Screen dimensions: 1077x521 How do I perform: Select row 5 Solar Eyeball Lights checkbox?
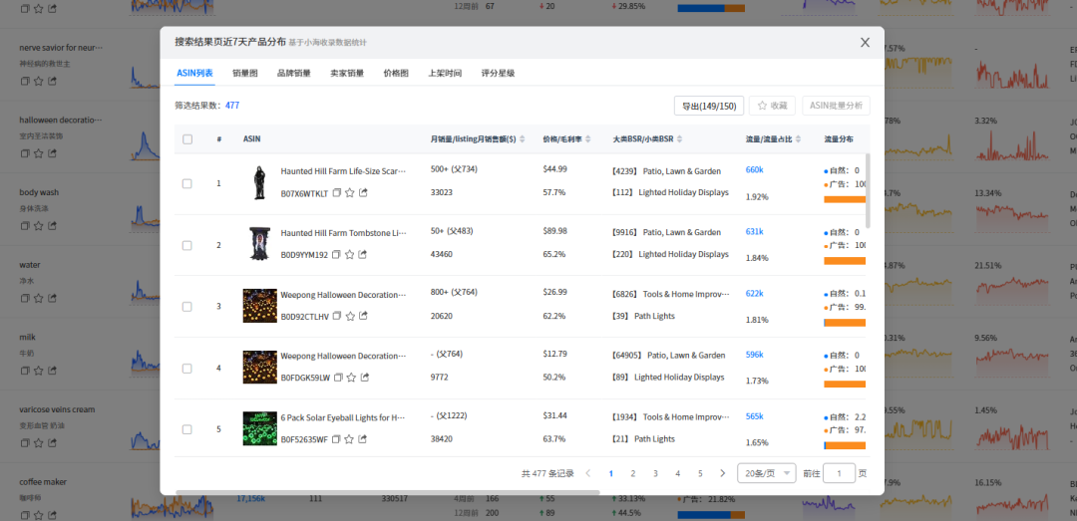[x=186, y=429]
